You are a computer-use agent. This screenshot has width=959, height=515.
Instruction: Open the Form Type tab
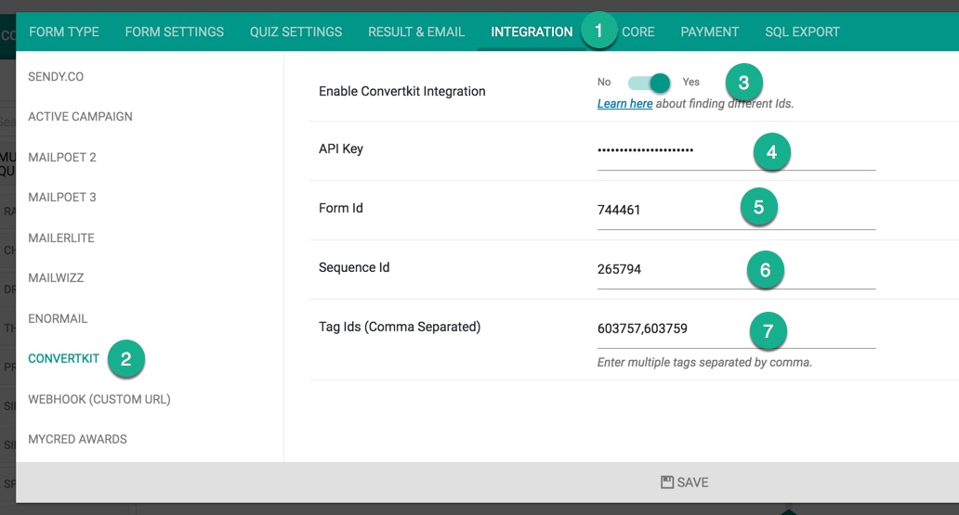(x=63, y=32)
